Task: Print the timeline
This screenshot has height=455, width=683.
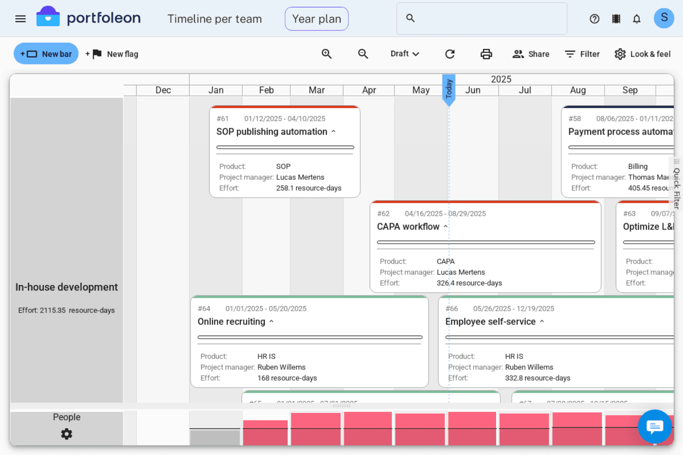Action: pos(486,54)
